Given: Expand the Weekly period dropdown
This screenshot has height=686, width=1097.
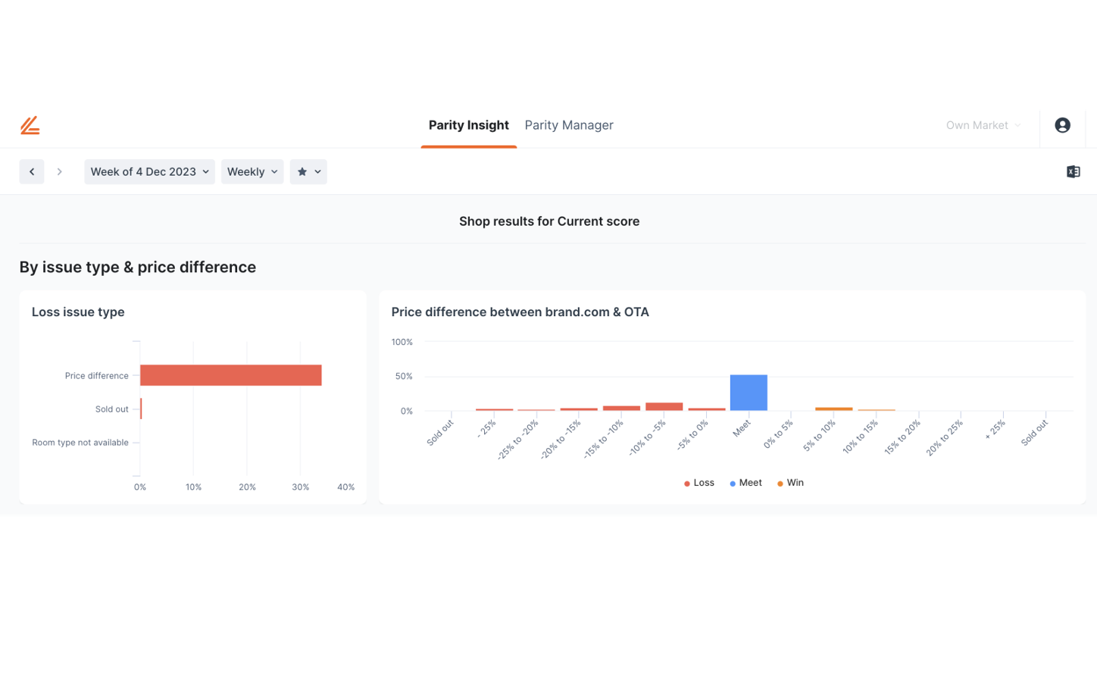Looking at the screenshot, I should [252, 172].
